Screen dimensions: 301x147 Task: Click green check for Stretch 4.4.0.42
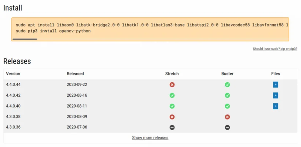pos(172,95)
